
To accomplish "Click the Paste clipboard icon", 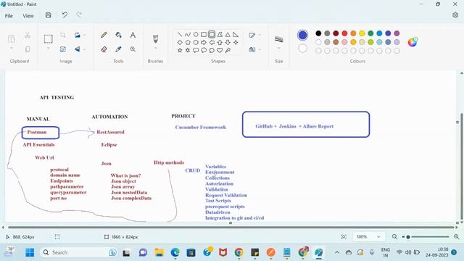I will tap(12, 38).
